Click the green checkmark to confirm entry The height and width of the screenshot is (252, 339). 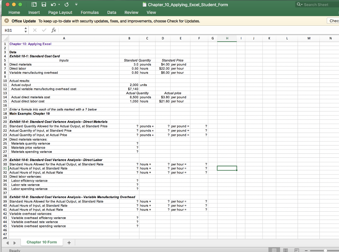tap(44, 30)
